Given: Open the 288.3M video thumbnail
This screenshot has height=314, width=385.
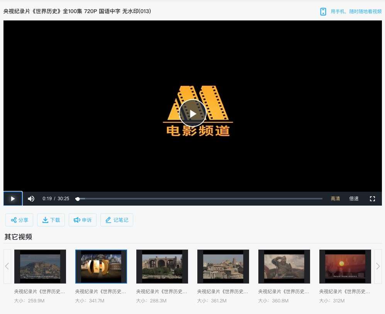Looking at the screenshot, I should [162, 267].
